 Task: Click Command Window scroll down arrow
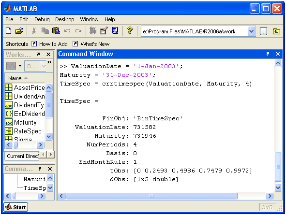click(278, 187)
